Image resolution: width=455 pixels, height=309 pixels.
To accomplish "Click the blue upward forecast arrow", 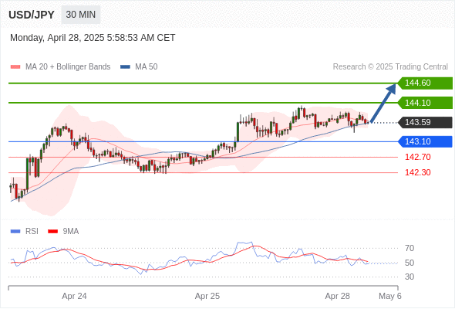I will 383,103.
